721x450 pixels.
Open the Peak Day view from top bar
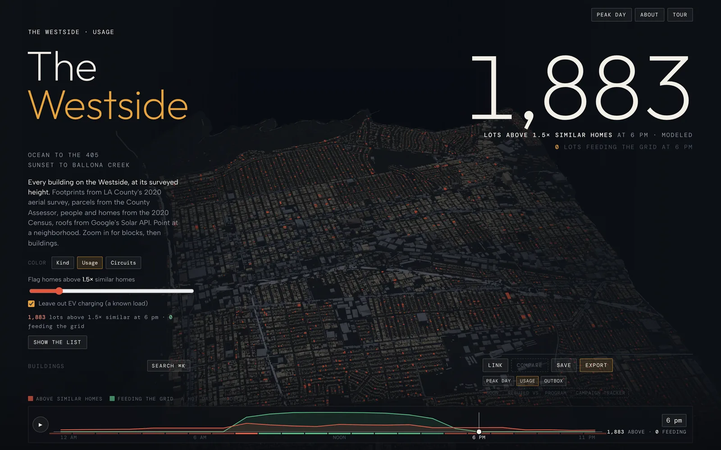pyautogui.click(x=611, y=15)
